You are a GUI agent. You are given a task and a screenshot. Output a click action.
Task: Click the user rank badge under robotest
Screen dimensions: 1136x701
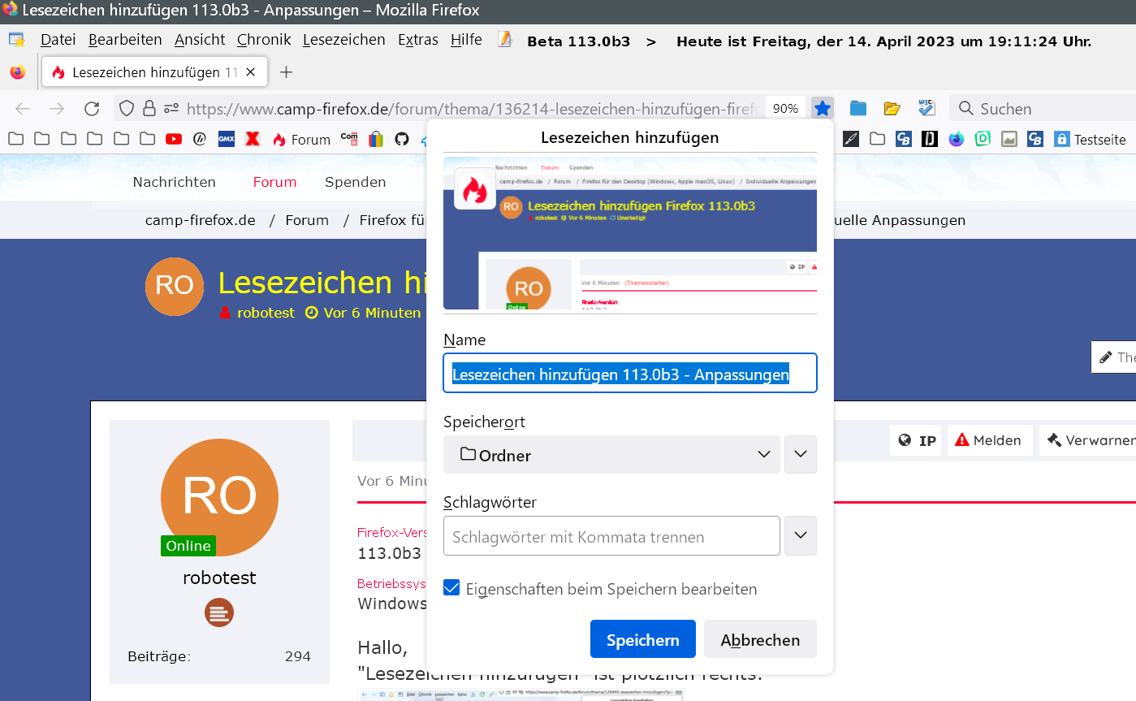219,612
